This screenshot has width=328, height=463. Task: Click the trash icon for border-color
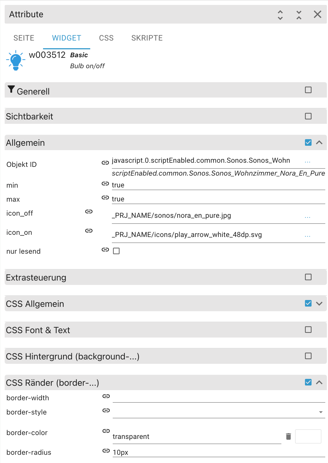pyautogui.click(x=289, y=436)
